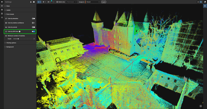Click the info icon in Settings header

click(34, 2)
